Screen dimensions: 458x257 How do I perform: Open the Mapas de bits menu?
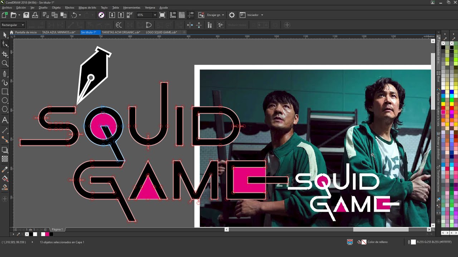87,7
